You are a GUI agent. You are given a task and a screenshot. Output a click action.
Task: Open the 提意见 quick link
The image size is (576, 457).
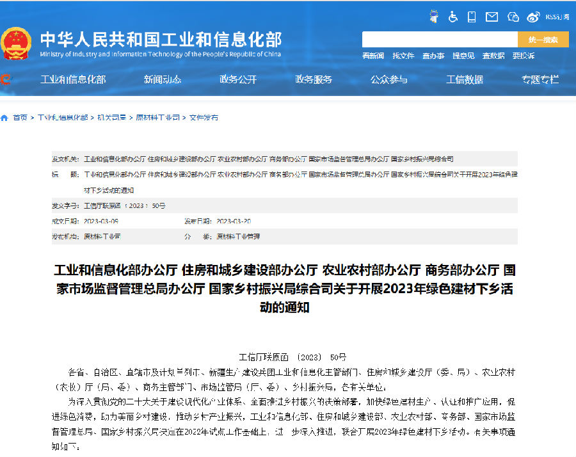point(463,56)
